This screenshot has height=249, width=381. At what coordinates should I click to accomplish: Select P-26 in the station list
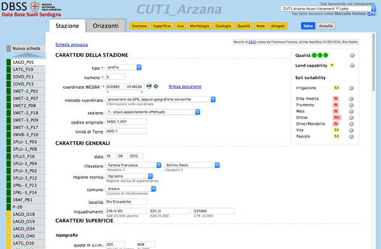tap(26, 207)
